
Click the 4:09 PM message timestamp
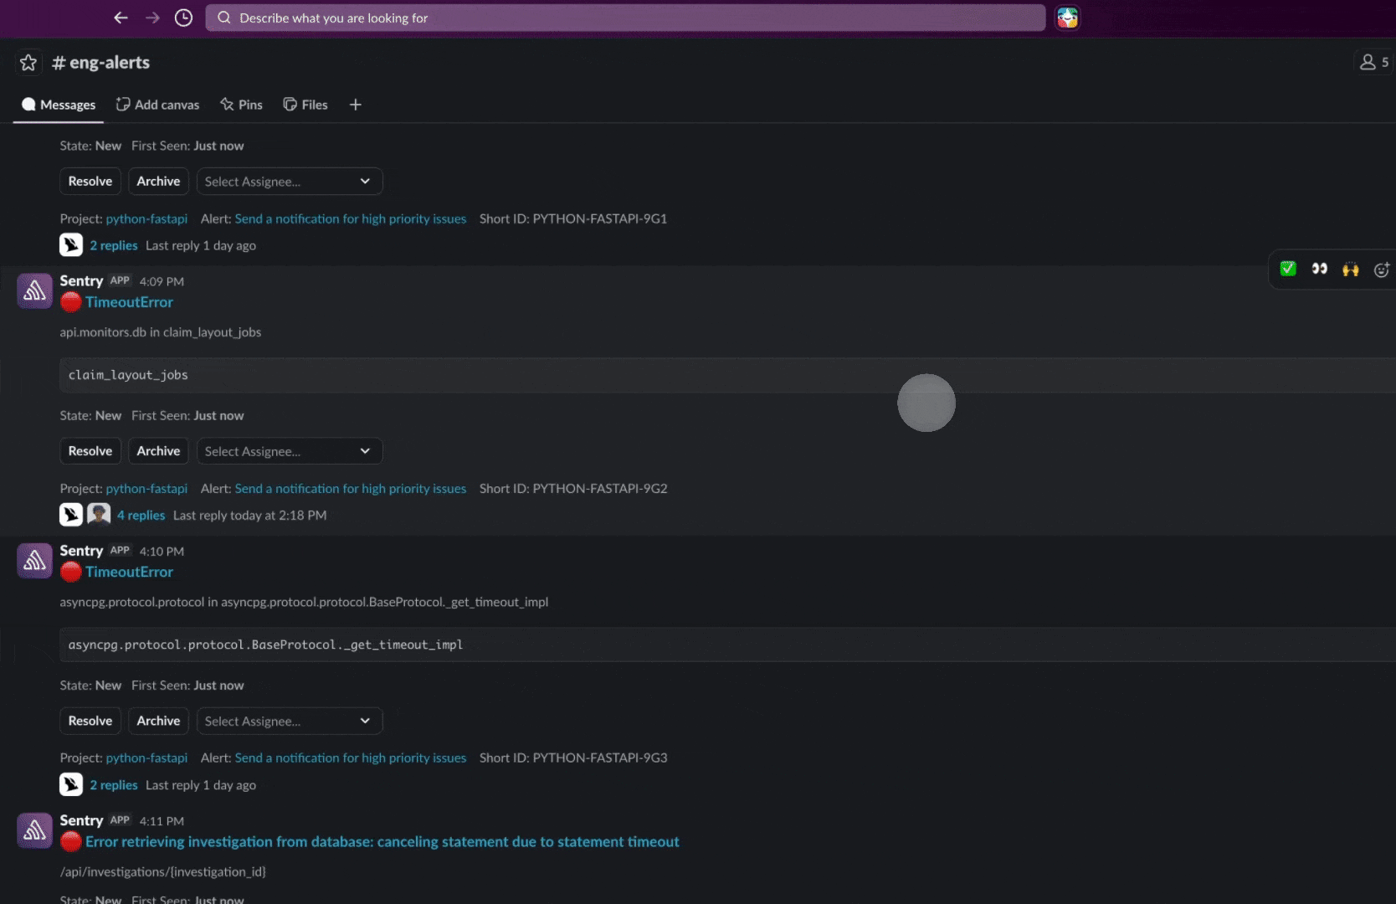pos(162,281)
